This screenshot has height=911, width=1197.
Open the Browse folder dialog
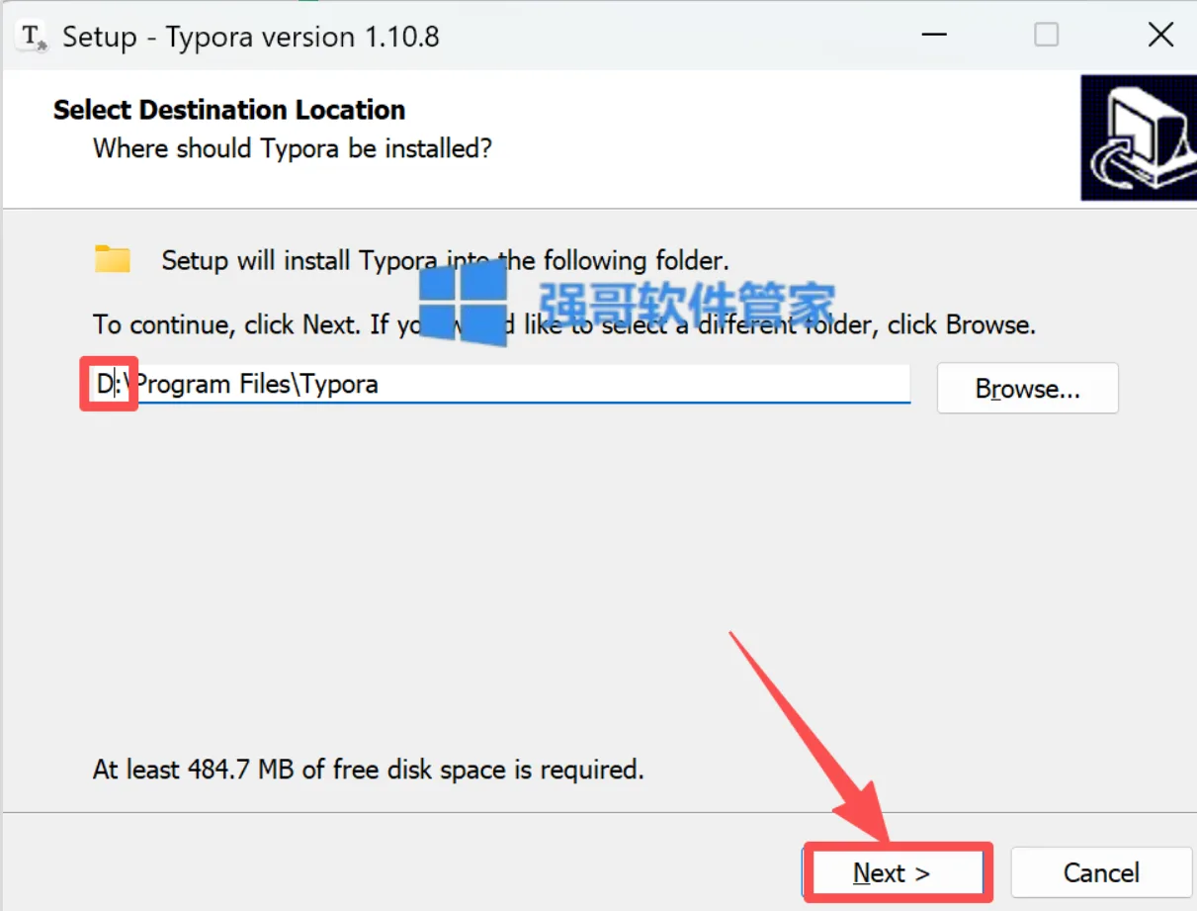coord(1027,388)
